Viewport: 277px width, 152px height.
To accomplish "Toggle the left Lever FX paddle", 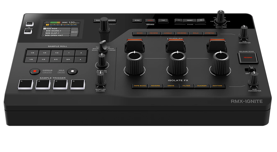I will click(135, 45).
